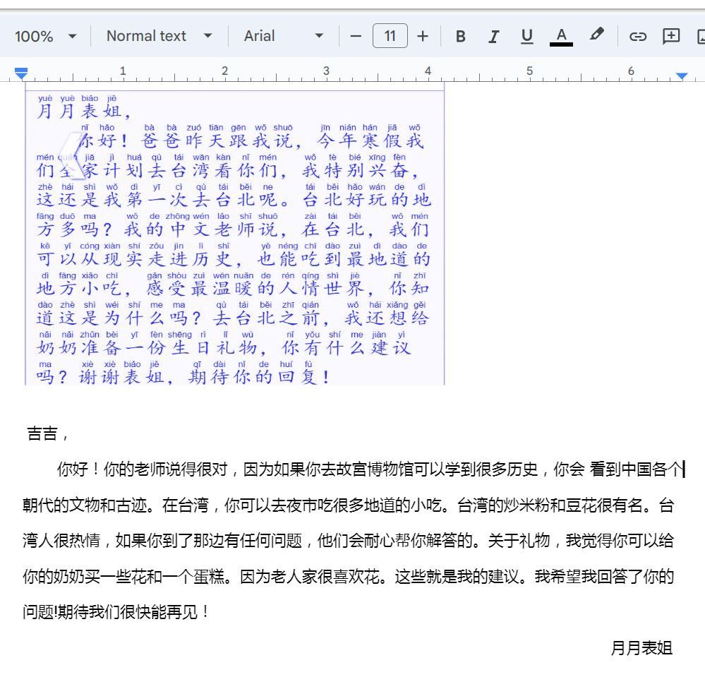Select the highlight color pen icon
The image size is (705, 677).
[596, 35]
